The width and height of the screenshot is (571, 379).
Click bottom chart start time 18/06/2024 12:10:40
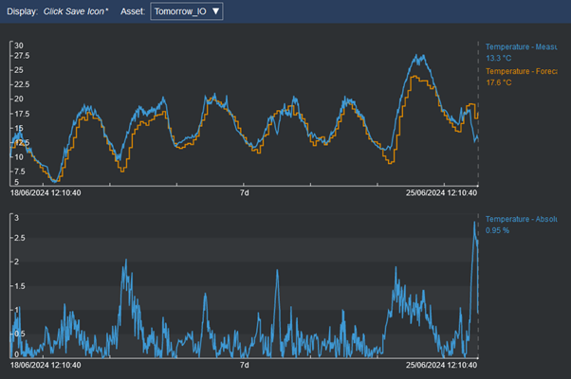[x=46, y=365]
